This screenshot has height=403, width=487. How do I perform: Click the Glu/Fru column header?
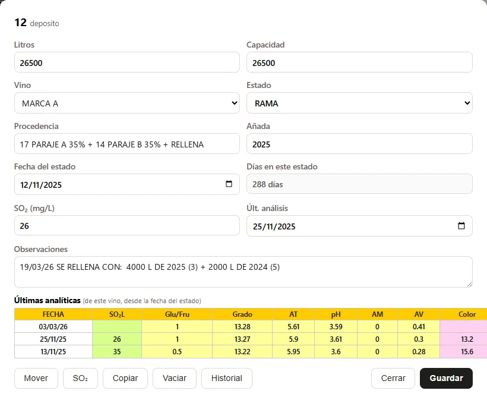click(177, 314)
